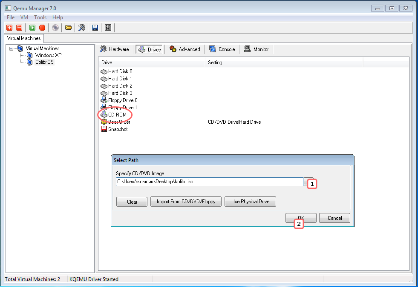Image resolution: width=418 pixels, height=287 pixels.
Task: Click the red plus new VM toolbar icon
Action: [x=9, y=28]
